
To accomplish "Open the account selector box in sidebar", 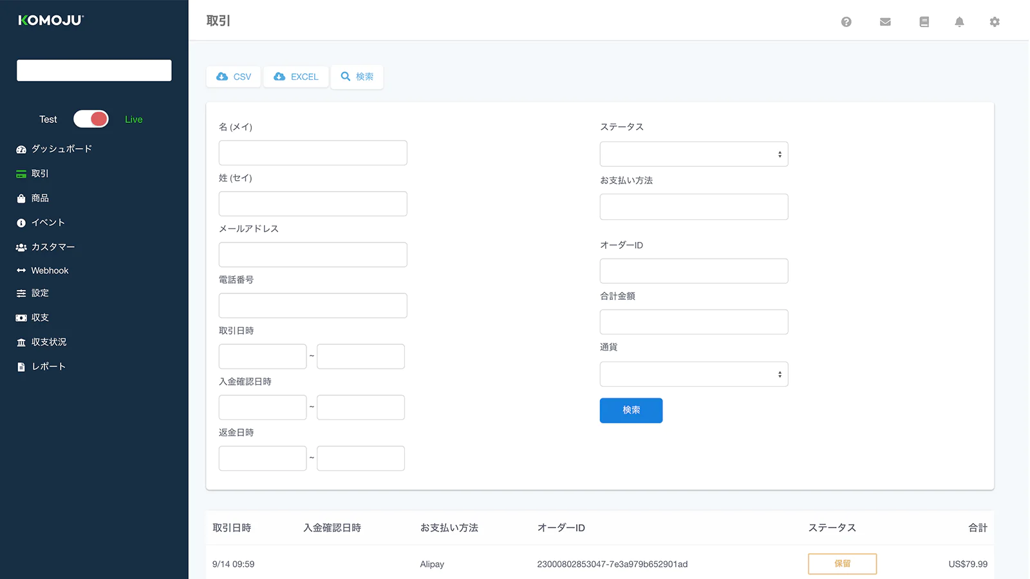I will coord(94,71).
